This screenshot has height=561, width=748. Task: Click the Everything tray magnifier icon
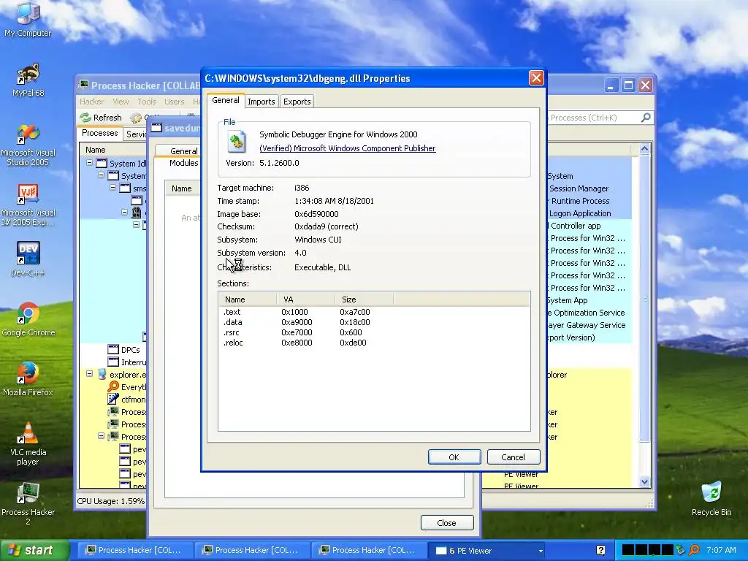[x=694, y=550]
